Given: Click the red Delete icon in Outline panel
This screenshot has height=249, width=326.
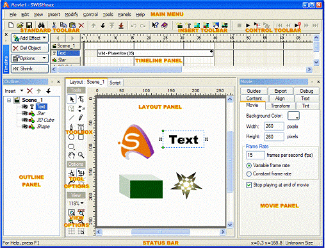Looking at the screenshot, I should [29, 91].
